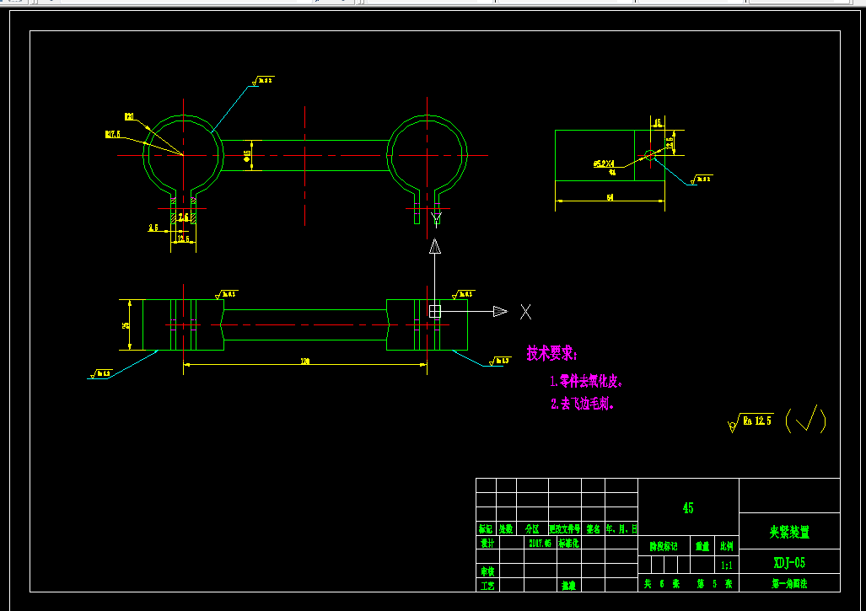Screen dimensions: 866x611
Task: Select the UCS X-axis arrowhead
Action: click(500, 312)
